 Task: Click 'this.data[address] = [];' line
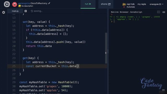(x=48, y=34)
